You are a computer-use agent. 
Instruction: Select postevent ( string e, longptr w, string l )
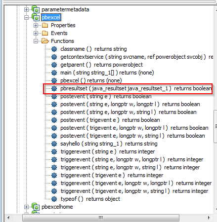tap(129, 112)
